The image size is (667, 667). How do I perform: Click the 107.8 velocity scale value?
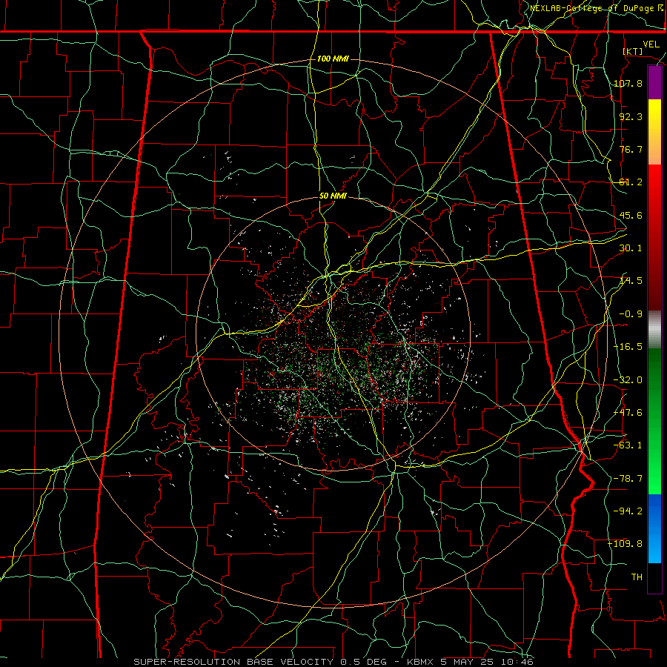[628, 83]
